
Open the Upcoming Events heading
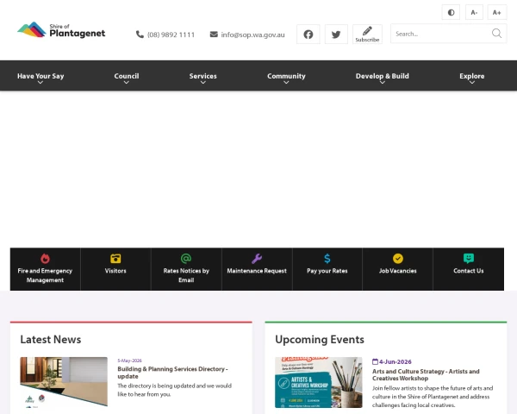(x=320, y=339)
